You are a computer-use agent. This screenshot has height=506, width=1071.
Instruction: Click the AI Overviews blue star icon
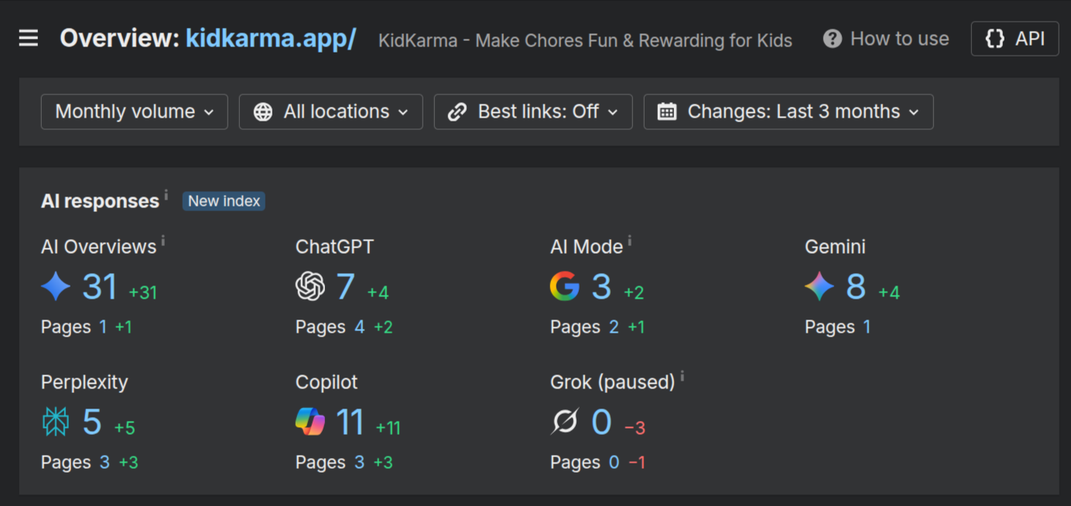(56, 287)
